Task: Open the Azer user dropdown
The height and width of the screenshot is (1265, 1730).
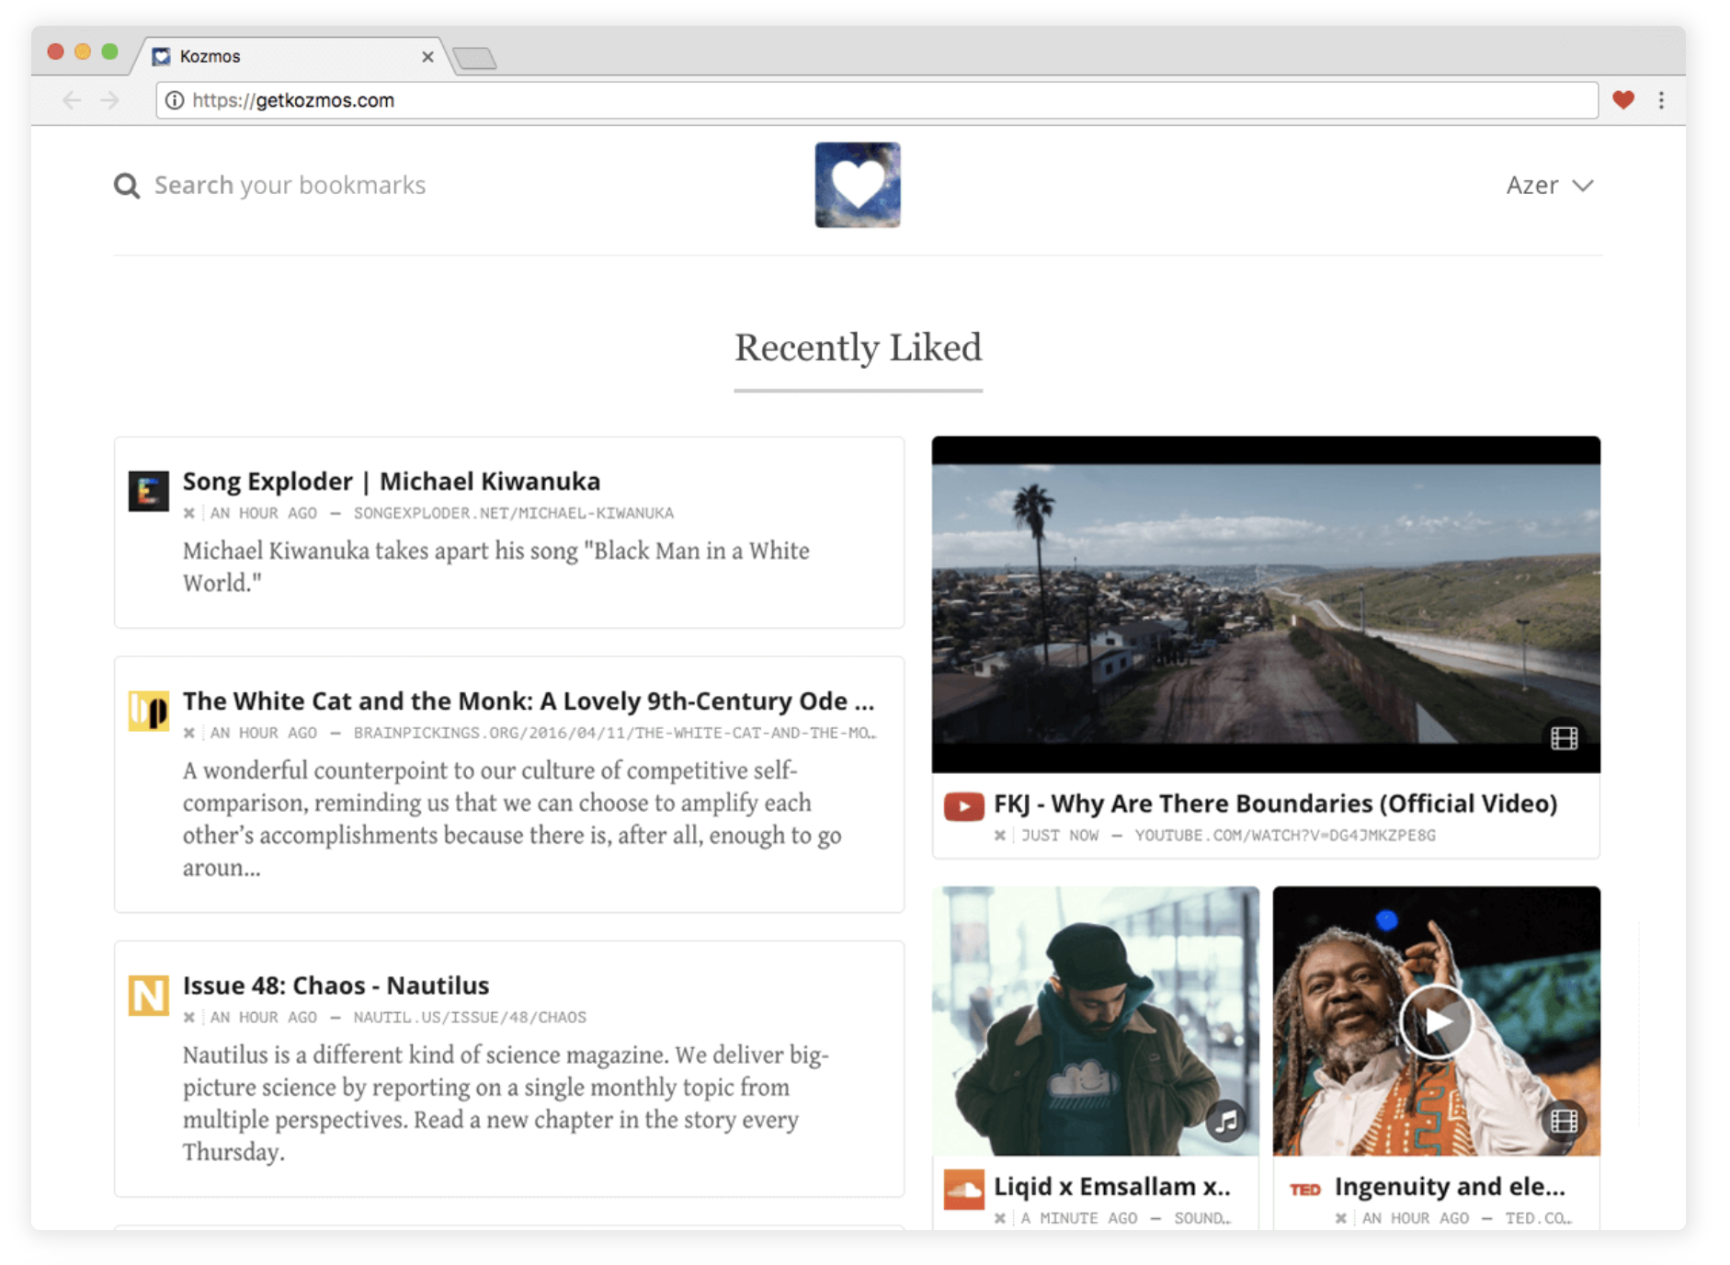Action: (1549, 186)
